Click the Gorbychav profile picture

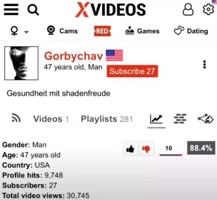[x=21, y=63]
